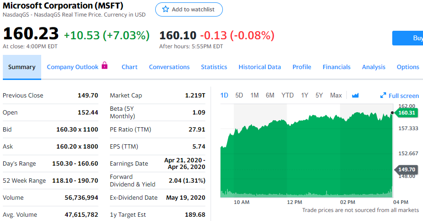Open the Financials tab
423x221 pixels.
336,67
